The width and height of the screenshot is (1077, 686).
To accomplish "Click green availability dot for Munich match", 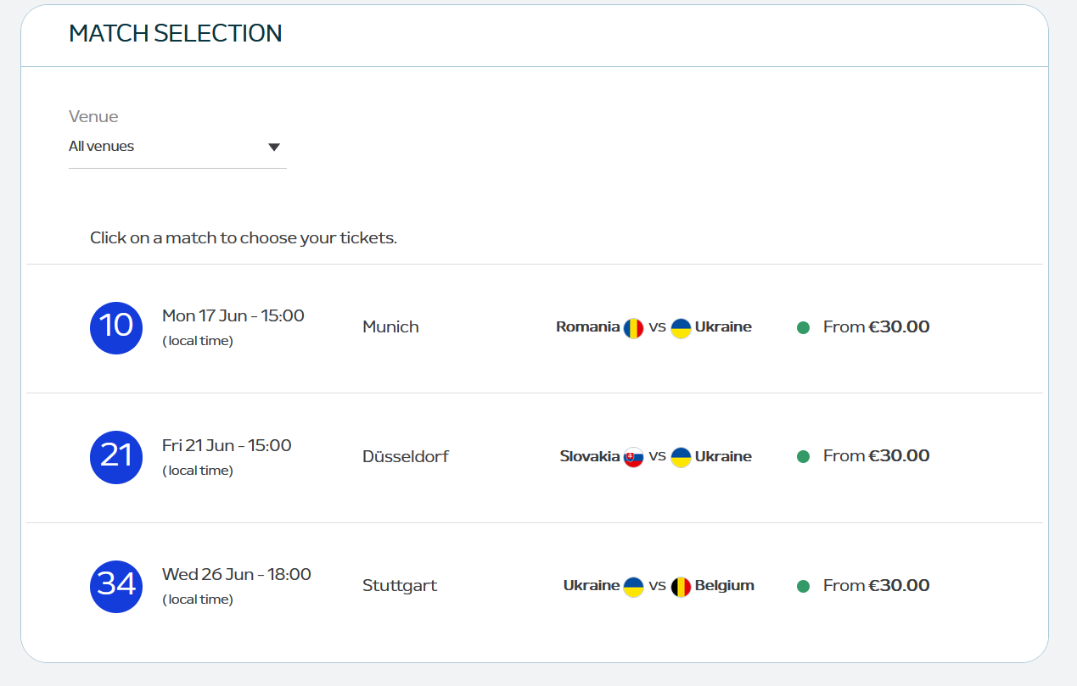I will [803, 327].
